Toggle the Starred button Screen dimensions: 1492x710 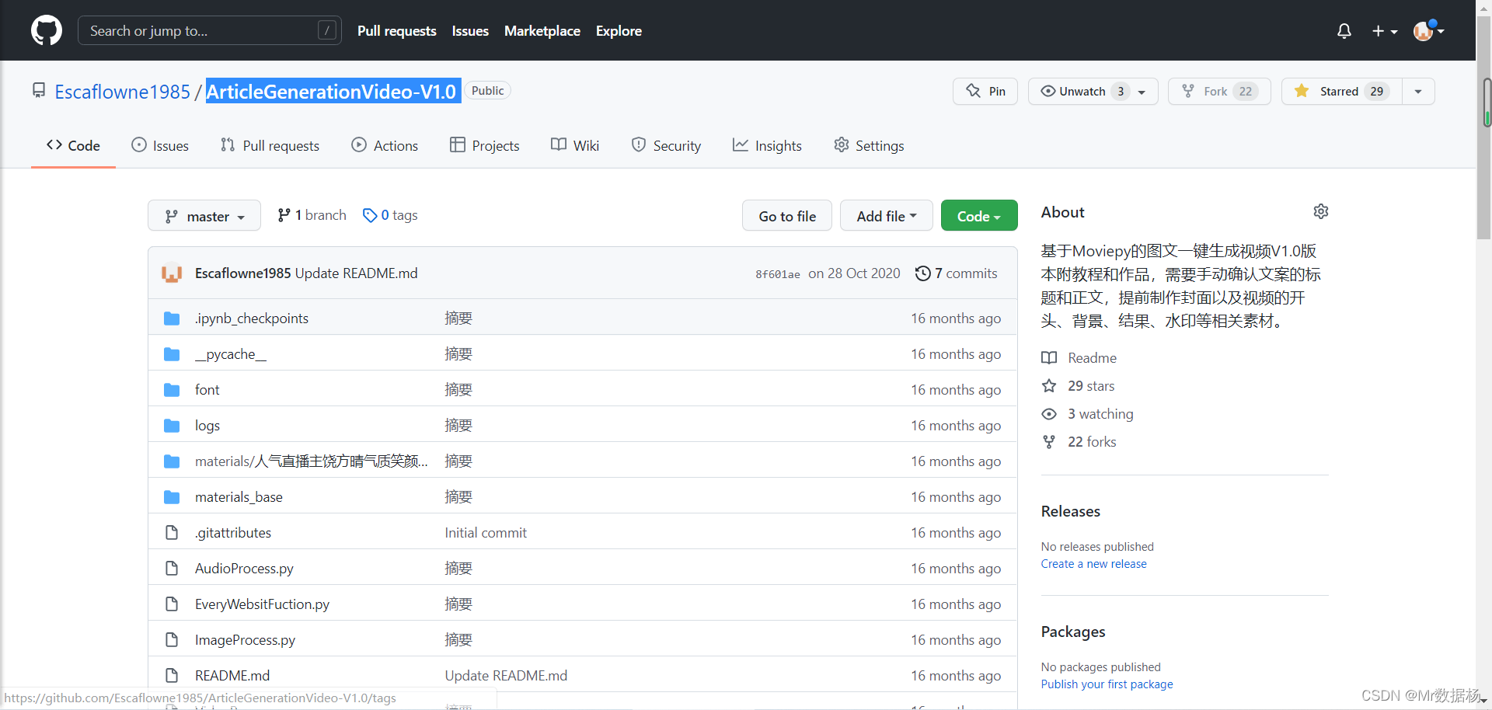pyautogui.click(x=1341, y=91)
